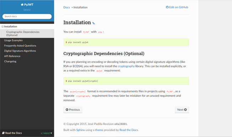Click the Read the Docs book icon
The height and width of the screenshot is (137, 232).
(x=3, y=133)
